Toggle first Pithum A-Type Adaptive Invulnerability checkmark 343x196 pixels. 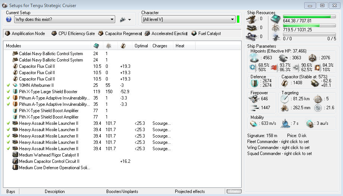[x=8, y=98]
